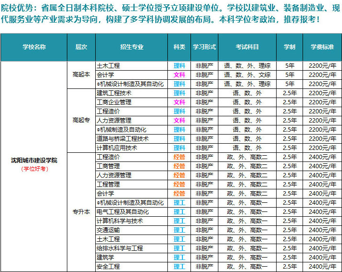The image size is (342, 272).
Task: Click the 安全工程 major
Action: point(108,267)
